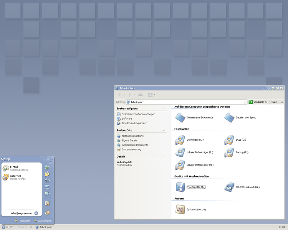The image size is (288, 230).
Task: Open Systemsteuerung icon in the Andere section
Action: click(x=180, y=209)
